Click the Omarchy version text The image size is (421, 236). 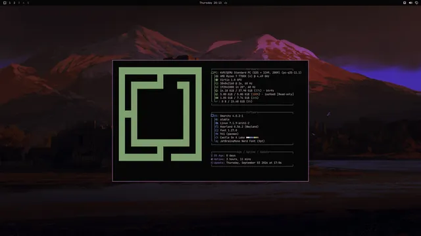[x=232, y=116]
